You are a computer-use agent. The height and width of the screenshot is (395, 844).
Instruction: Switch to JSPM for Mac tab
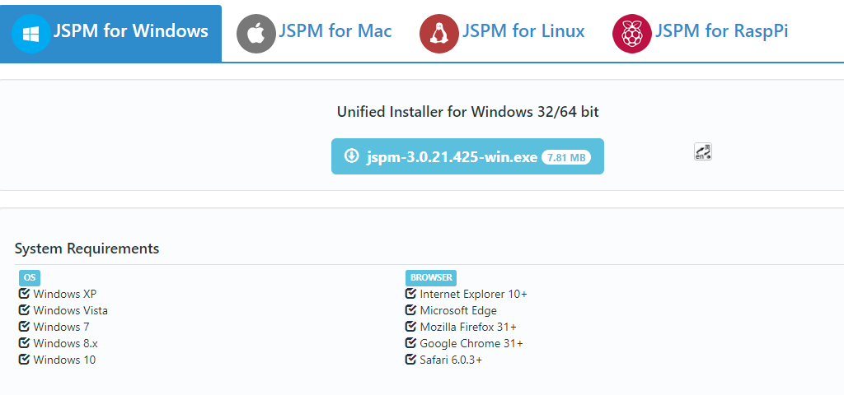[x=335, y=32]
